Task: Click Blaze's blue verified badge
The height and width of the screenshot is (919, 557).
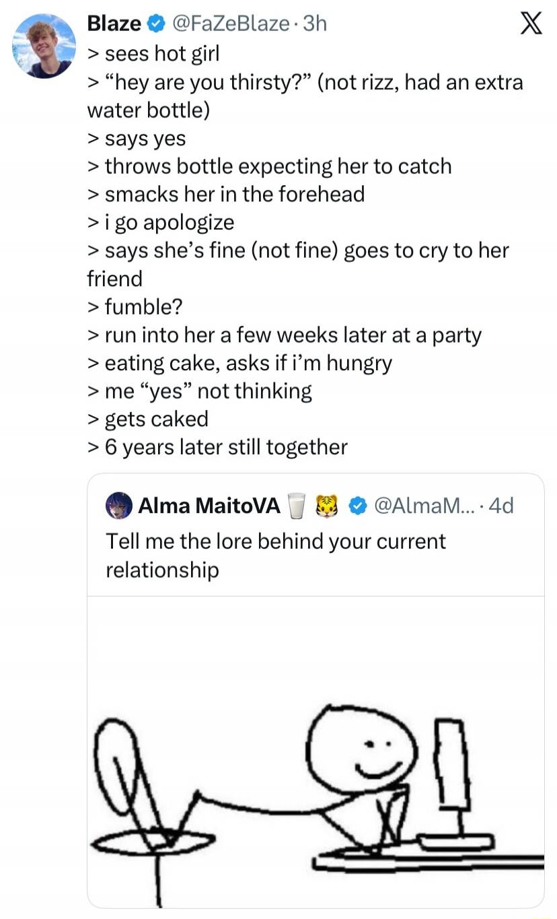Action: tap(155, 24)
